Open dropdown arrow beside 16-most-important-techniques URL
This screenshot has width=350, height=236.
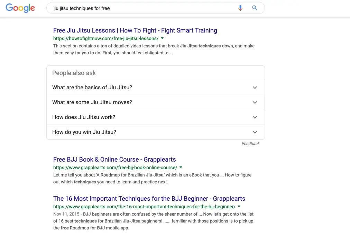[239, 207]
